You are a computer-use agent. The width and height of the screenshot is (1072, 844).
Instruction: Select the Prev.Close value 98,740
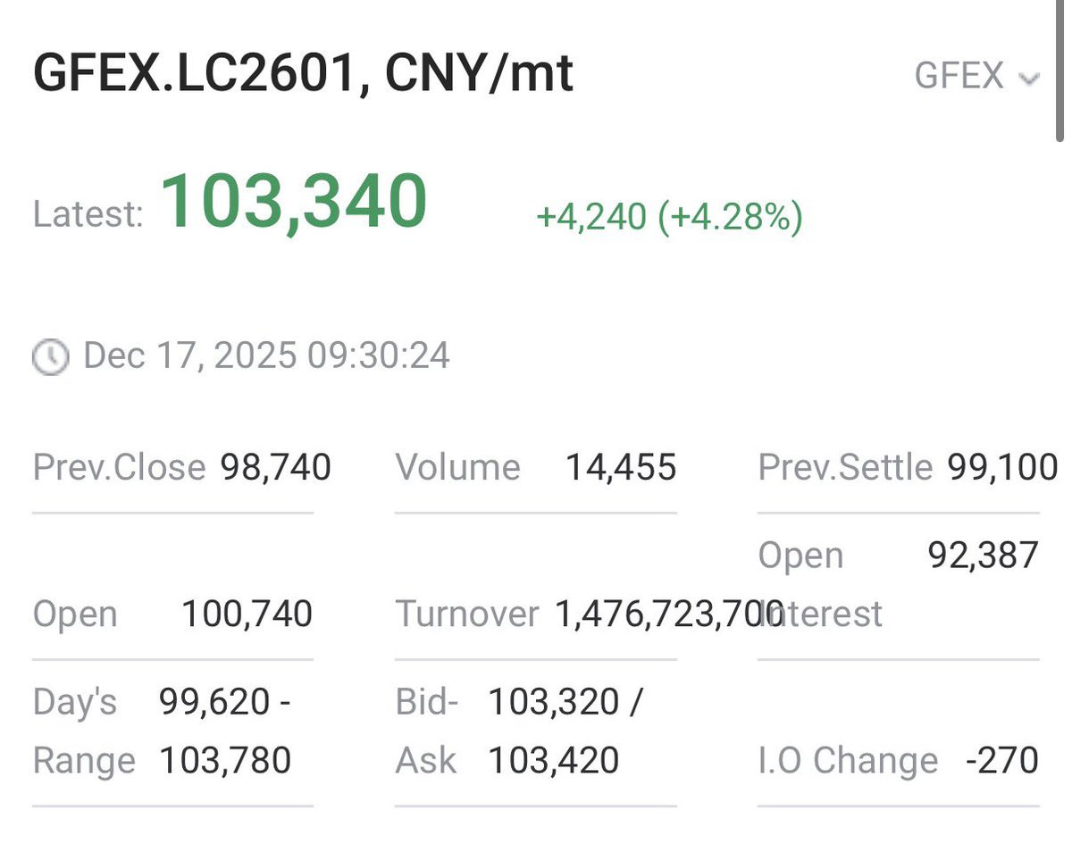pos(276,467)
